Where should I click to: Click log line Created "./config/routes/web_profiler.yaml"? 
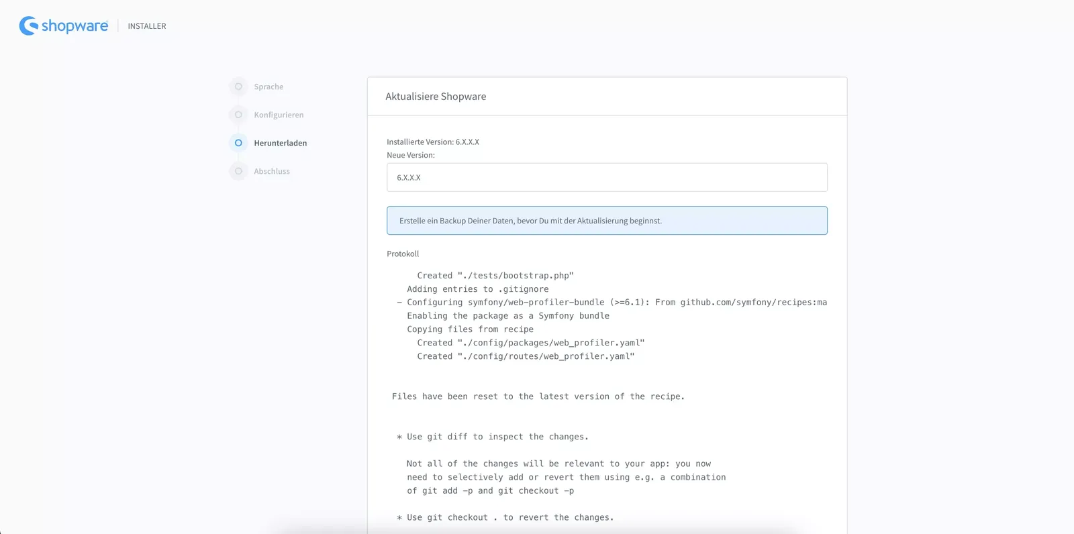(x=526, y=356)
